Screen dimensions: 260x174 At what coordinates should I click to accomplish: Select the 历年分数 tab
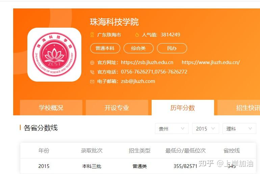pyautogui.click(x=183, y=108)
